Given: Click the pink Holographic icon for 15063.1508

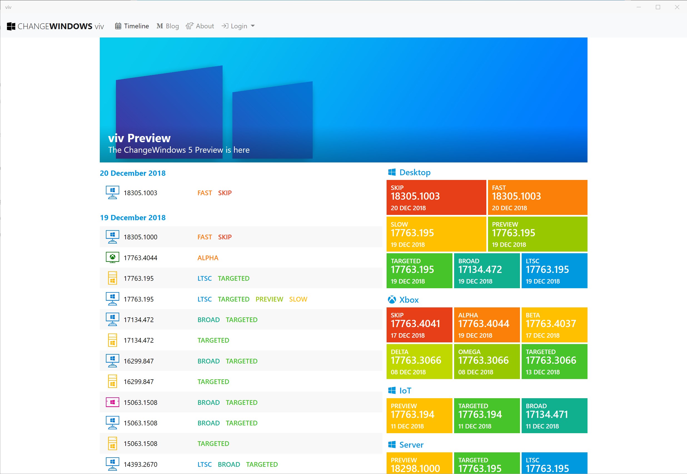Looking at the screenshot, I should point(112,402).
